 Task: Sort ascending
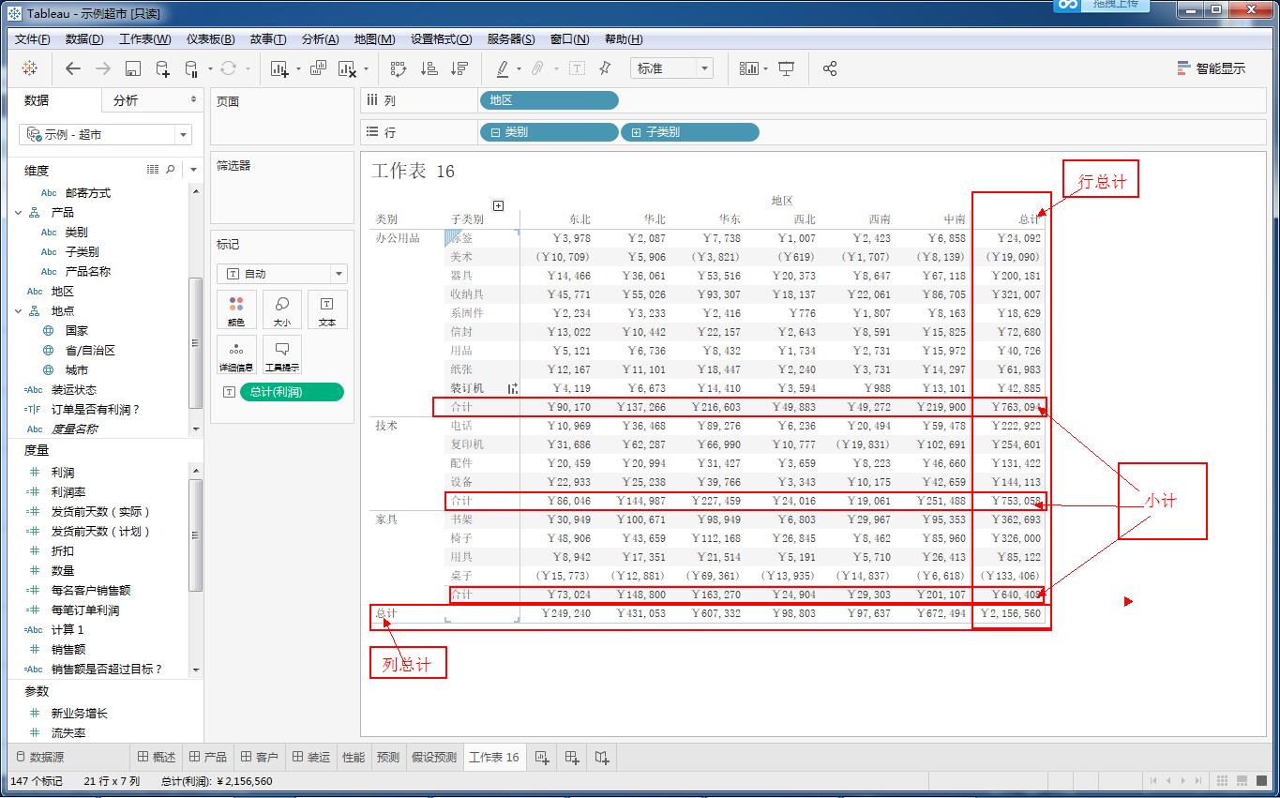(x=429, y=68)
